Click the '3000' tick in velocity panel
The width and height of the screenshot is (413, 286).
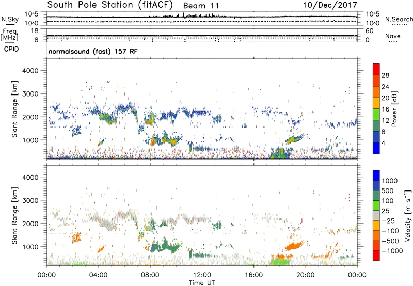pyautogui.click(x=30, y=200)
